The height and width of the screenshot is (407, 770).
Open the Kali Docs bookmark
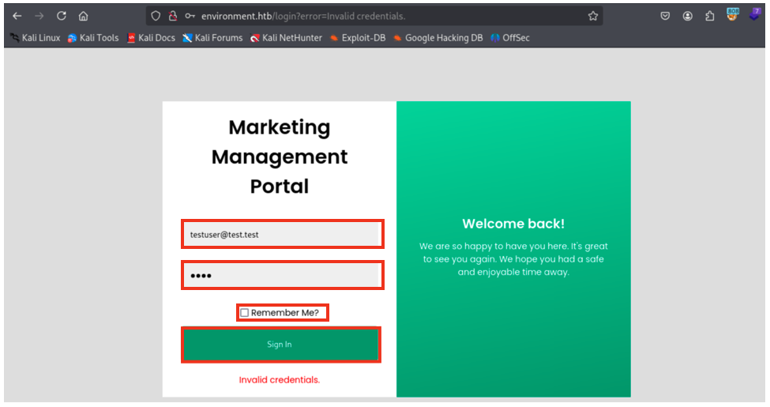pos(152,38)
